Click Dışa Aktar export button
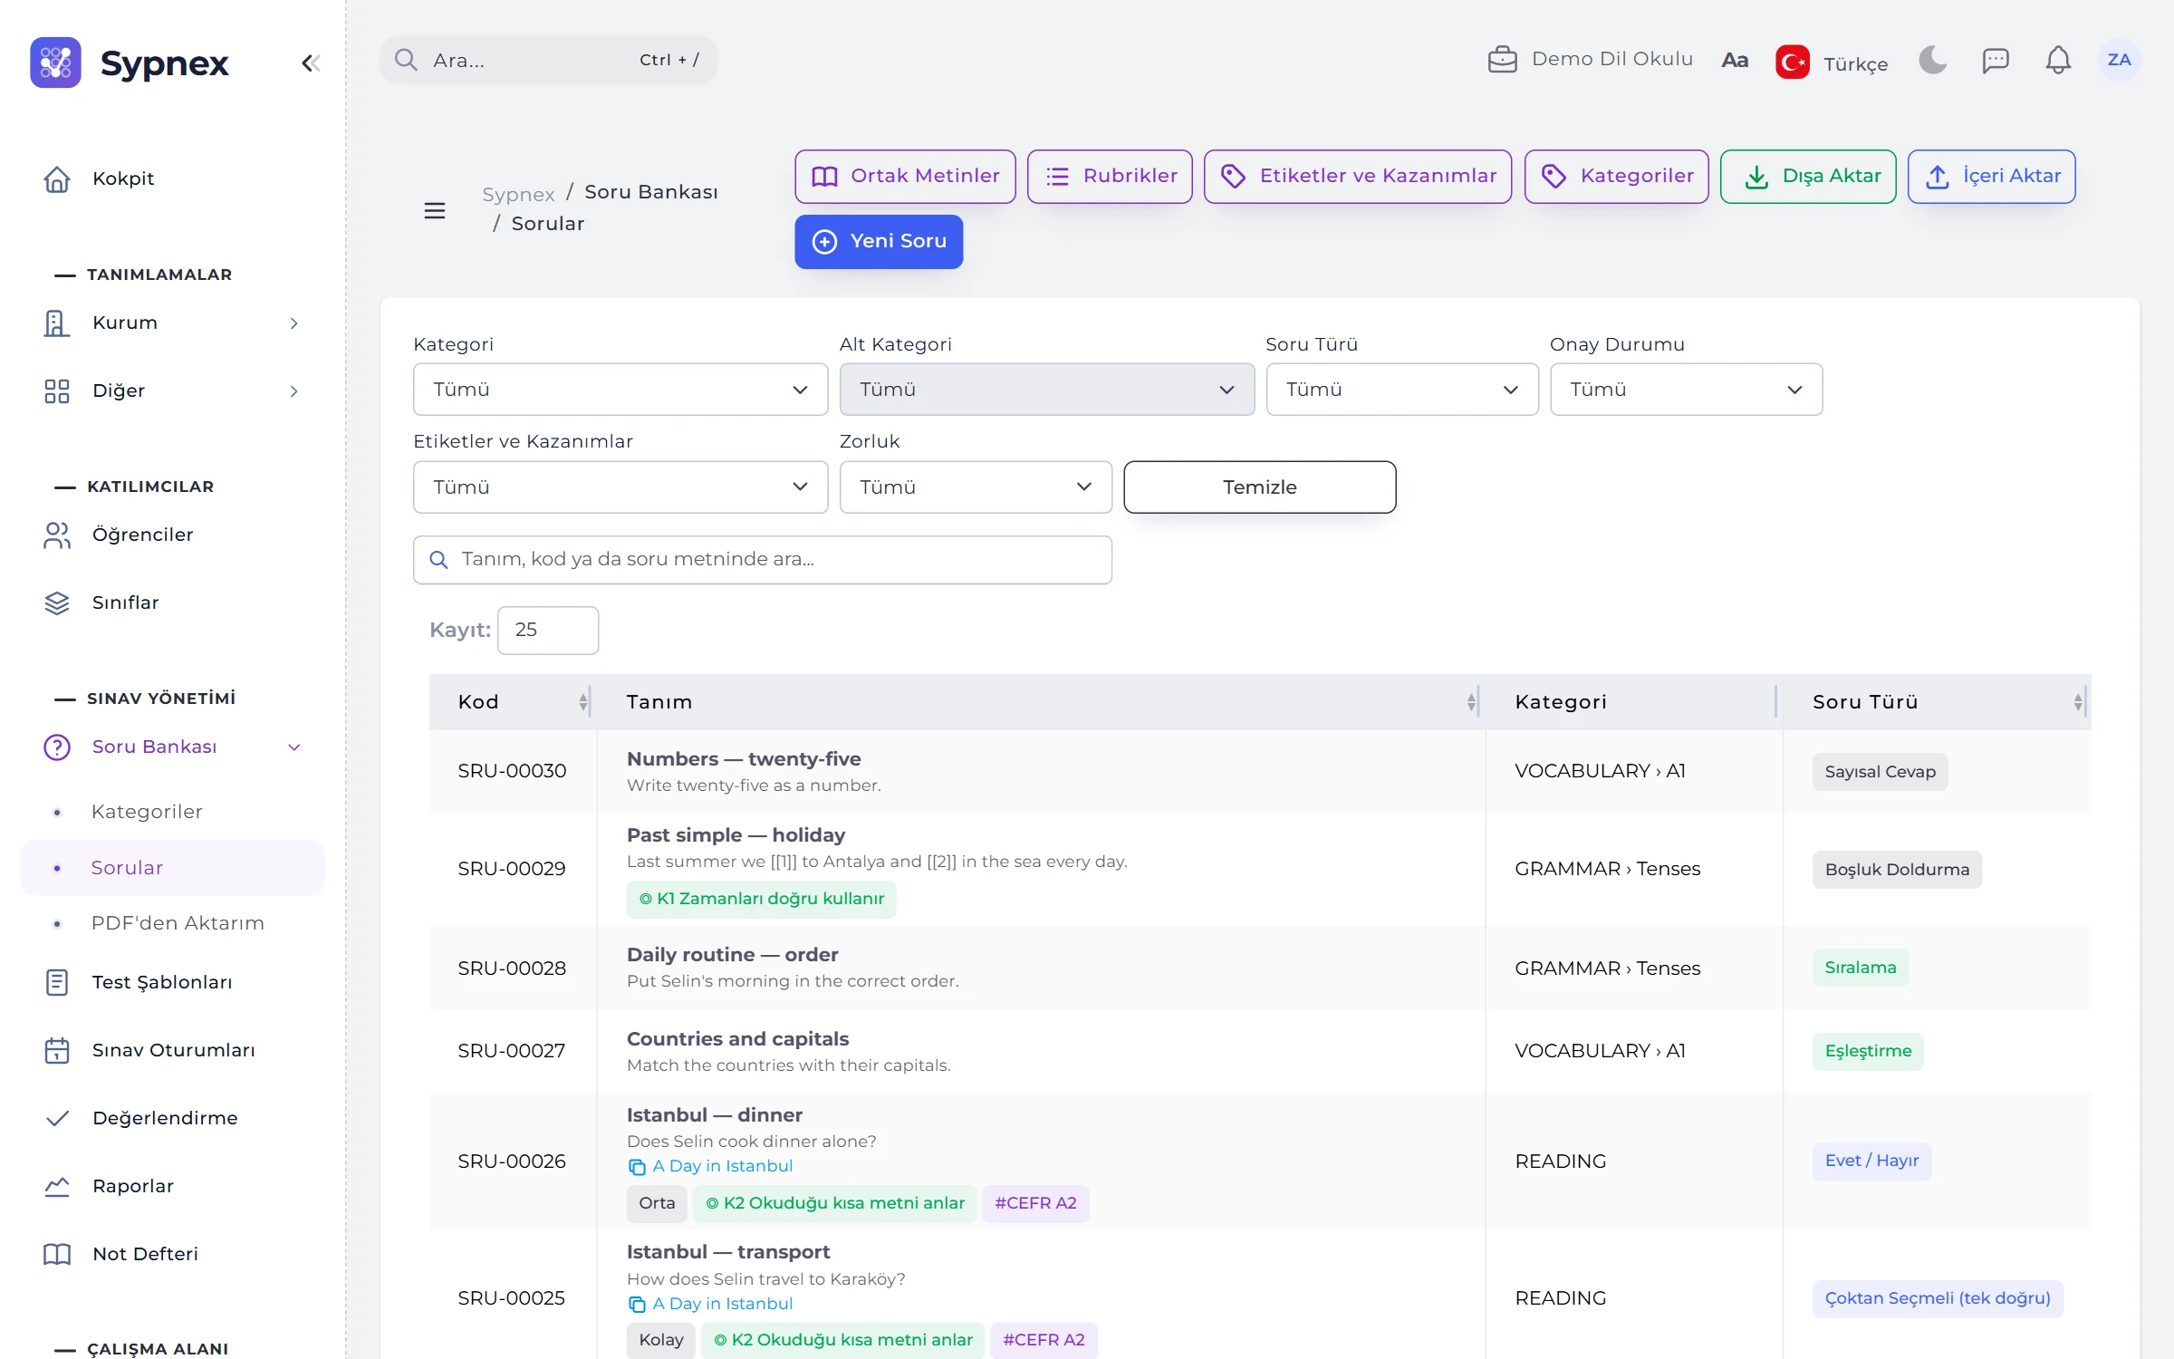The width and height of the screenshot is (2174, 1359). click(x=1808, y=177)
